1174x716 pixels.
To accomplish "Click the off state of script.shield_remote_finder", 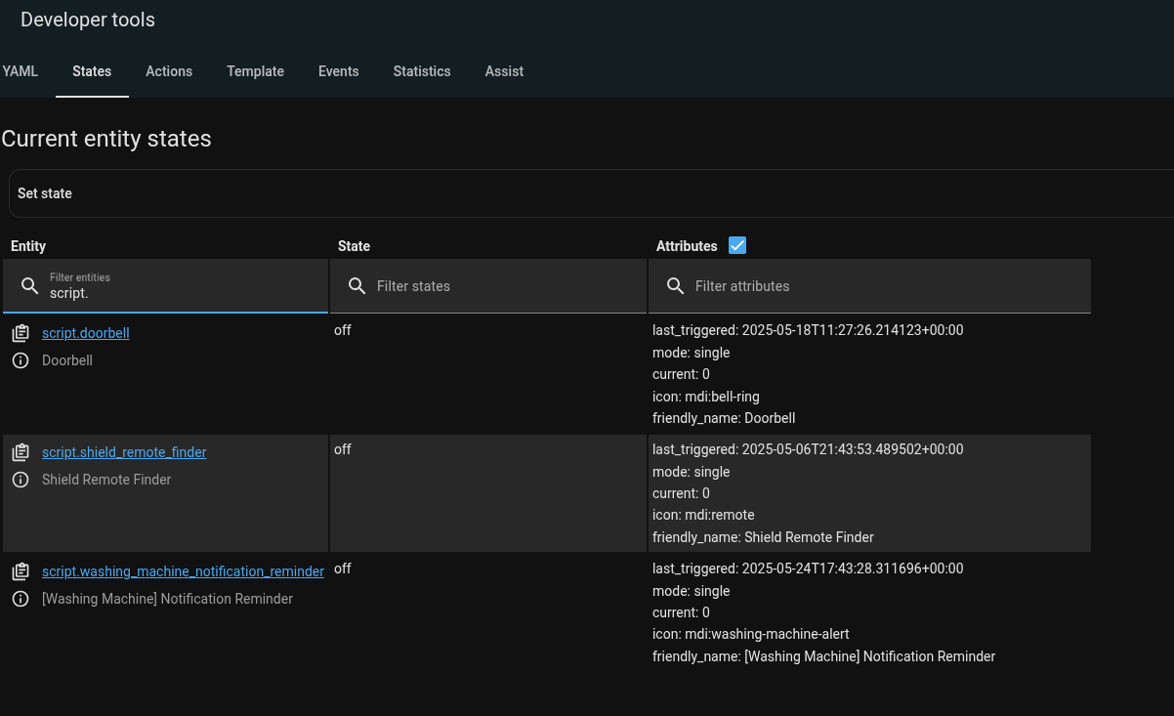I will pos(343,449).
